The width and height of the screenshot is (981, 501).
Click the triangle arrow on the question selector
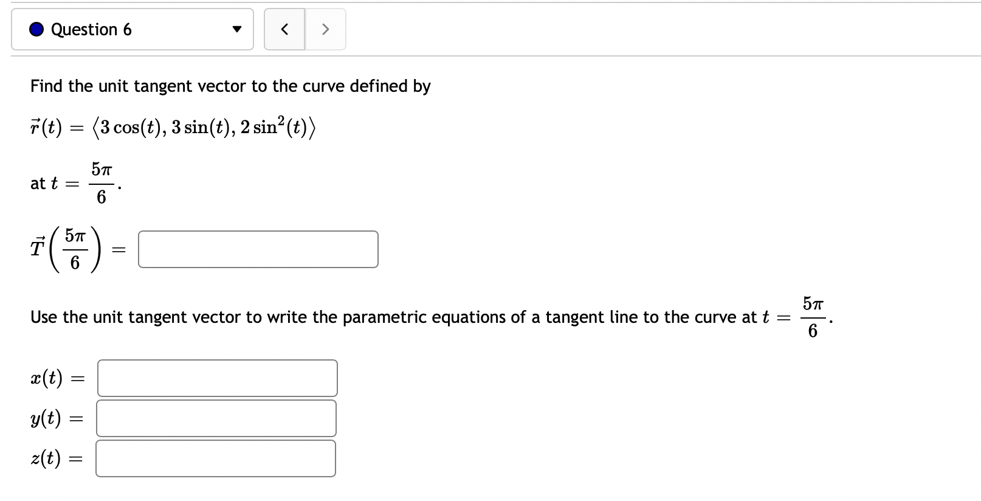point(237,29)
